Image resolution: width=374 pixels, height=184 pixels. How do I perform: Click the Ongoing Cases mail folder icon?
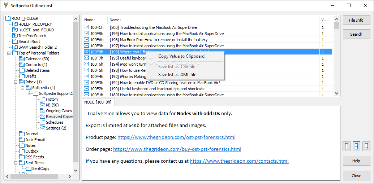click(x=42, y=111)
